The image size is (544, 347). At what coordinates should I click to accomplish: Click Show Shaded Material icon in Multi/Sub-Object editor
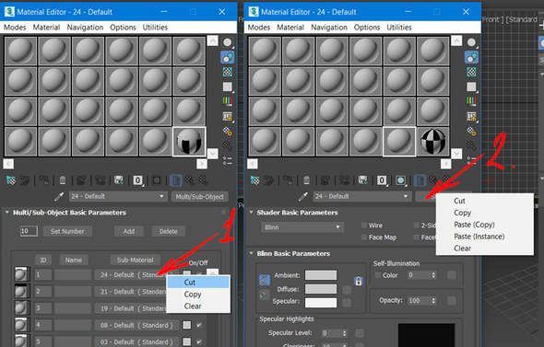click(x=157, y=180)
